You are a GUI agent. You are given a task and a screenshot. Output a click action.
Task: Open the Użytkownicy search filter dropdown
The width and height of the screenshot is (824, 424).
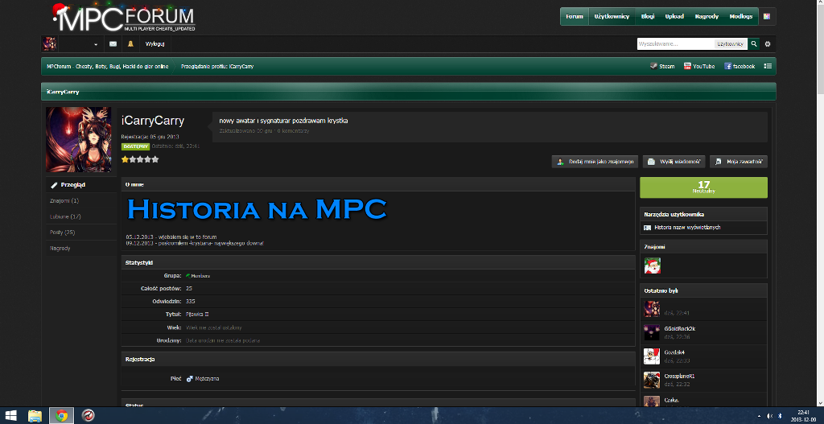click(x=731, y=44)
